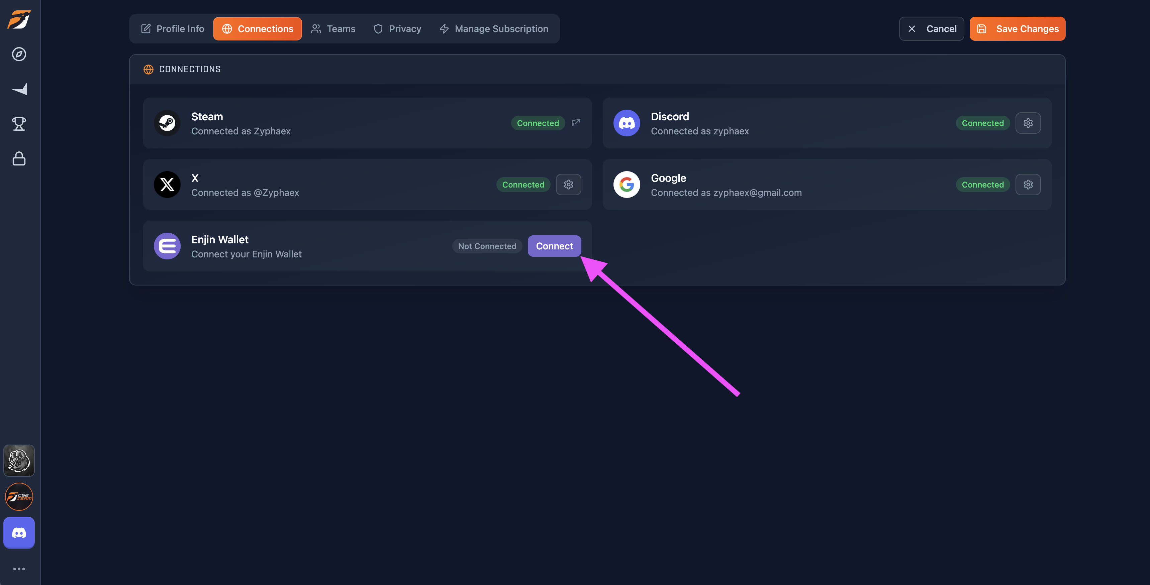The height and width of the screenshot is (585, 1150).
Task: Open the three-dots more menu
Action: click(19, 569)
